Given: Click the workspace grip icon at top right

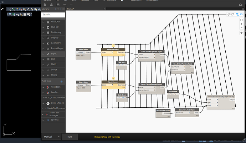Looking at the screenshot, I should click(x=244, y=9).
